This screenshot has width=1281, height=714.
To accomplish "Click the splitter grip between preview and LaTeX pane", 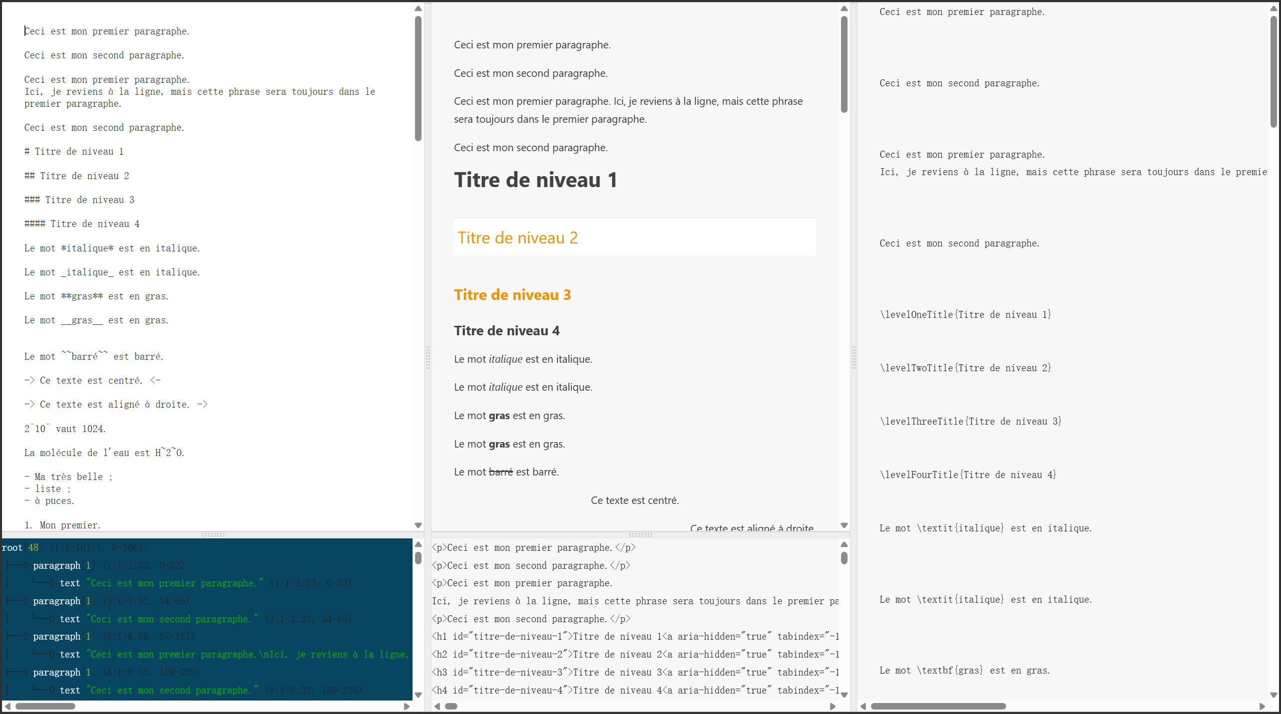I will coord(854,357).
